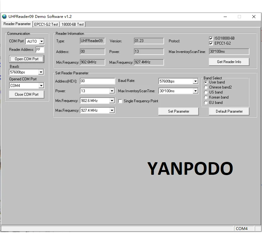Click the read-only Min.Frequency value 902.6MHz
The width and height of the screenshot is (262, 251).
92,62
